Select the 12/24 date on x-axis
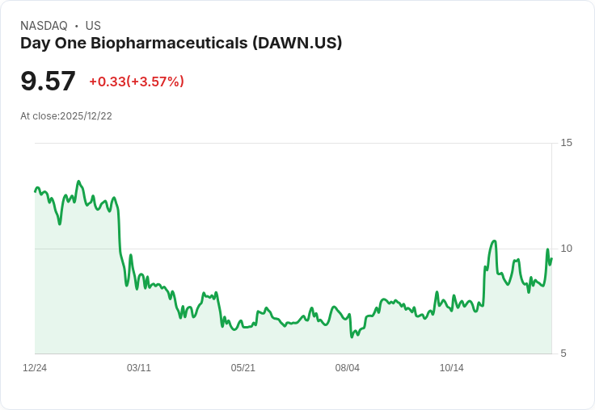 (35, 368)
